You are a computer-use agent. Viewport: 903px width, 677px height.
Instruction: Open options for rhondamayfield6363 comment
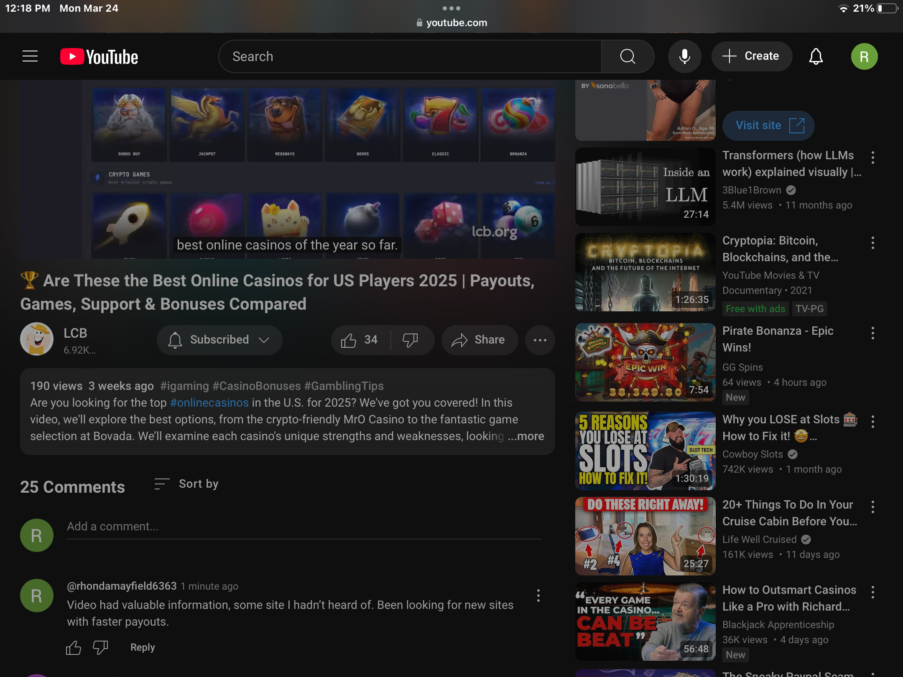pos(538,596)
